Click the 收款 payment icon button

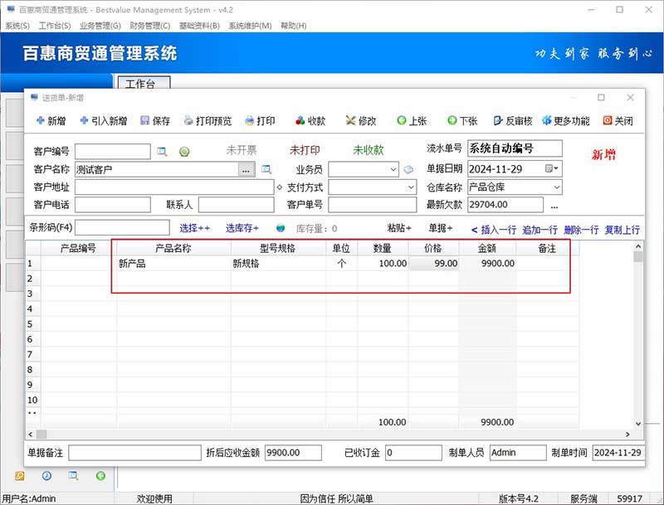pos(310,121)
